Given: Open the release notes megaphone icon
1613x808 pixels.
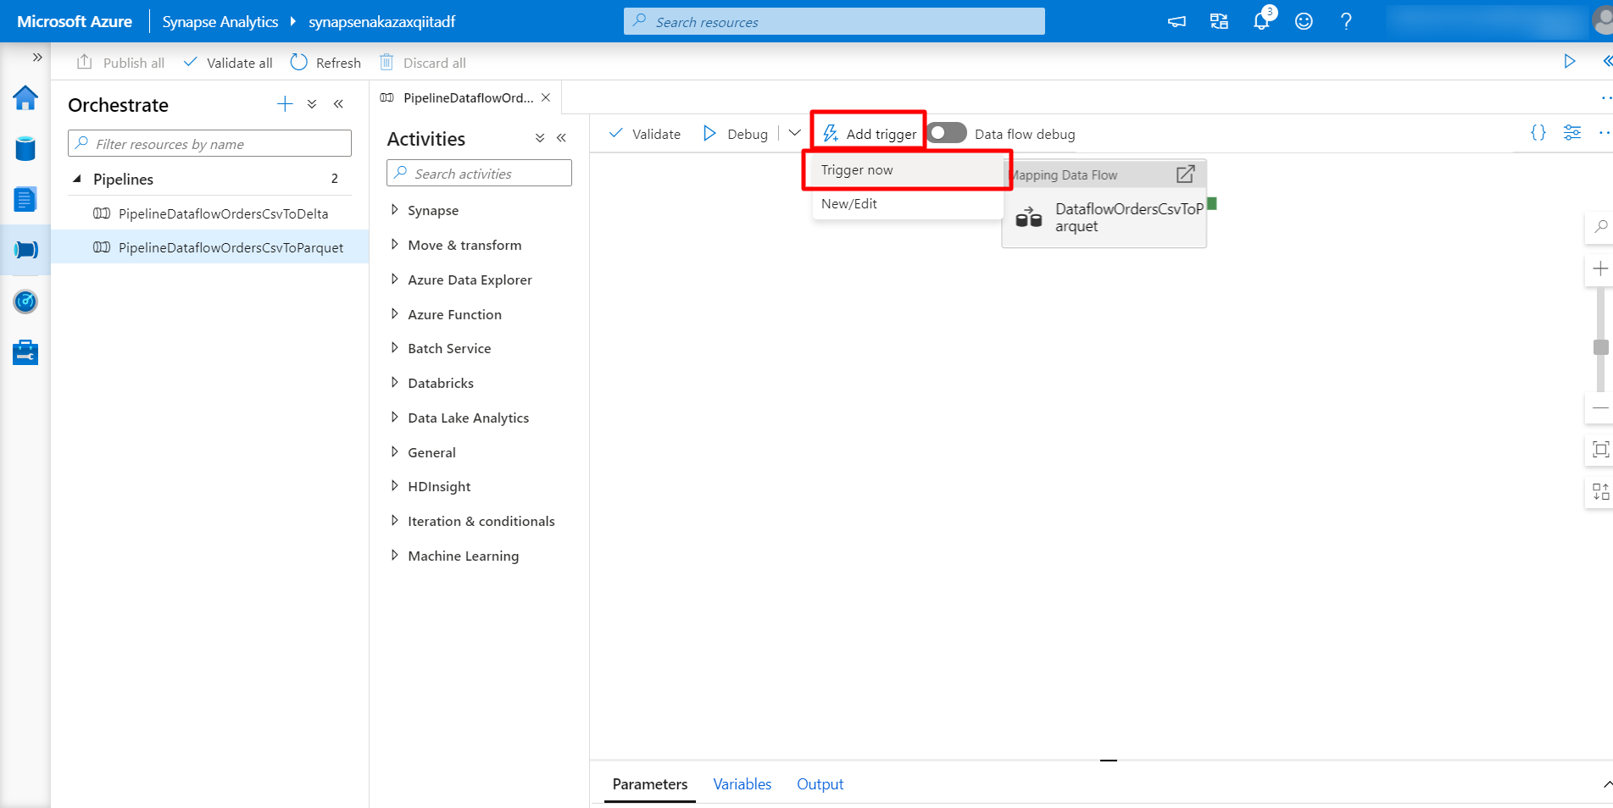Looking at the screenshot, I should tap(1176, 21).
